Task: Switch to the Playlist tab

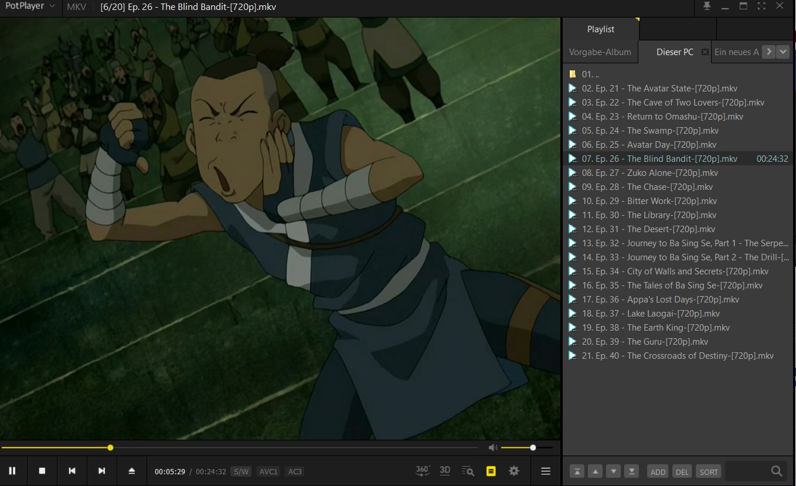Action: tap(601, 29)
